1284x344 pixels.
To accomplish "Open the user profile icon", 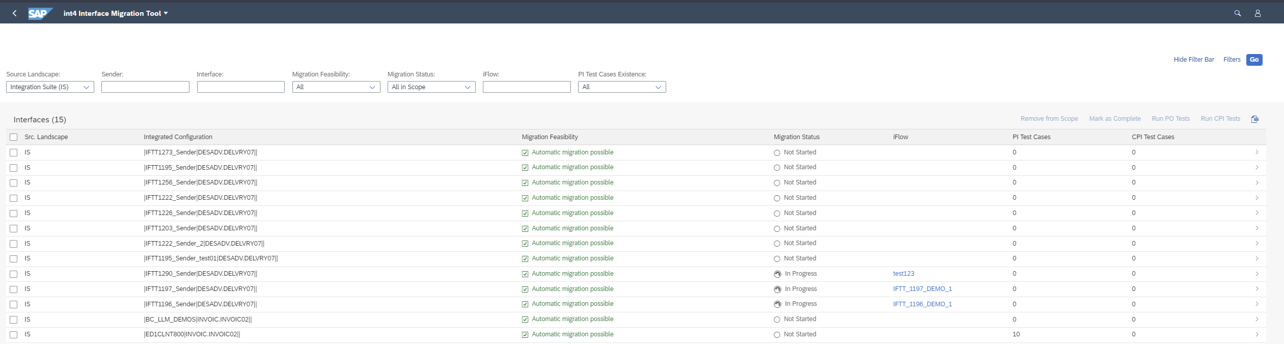I will pos(1258,13).
